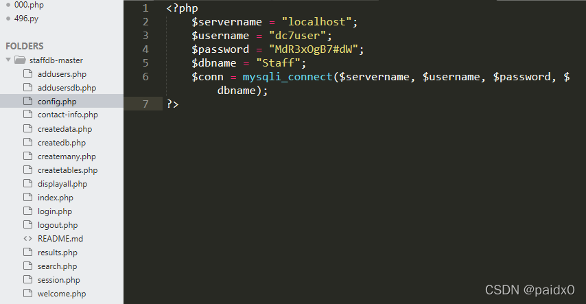Click the file icon beside config.php
This screenshot has width=586, height=304.
click(x=27, y=101)
